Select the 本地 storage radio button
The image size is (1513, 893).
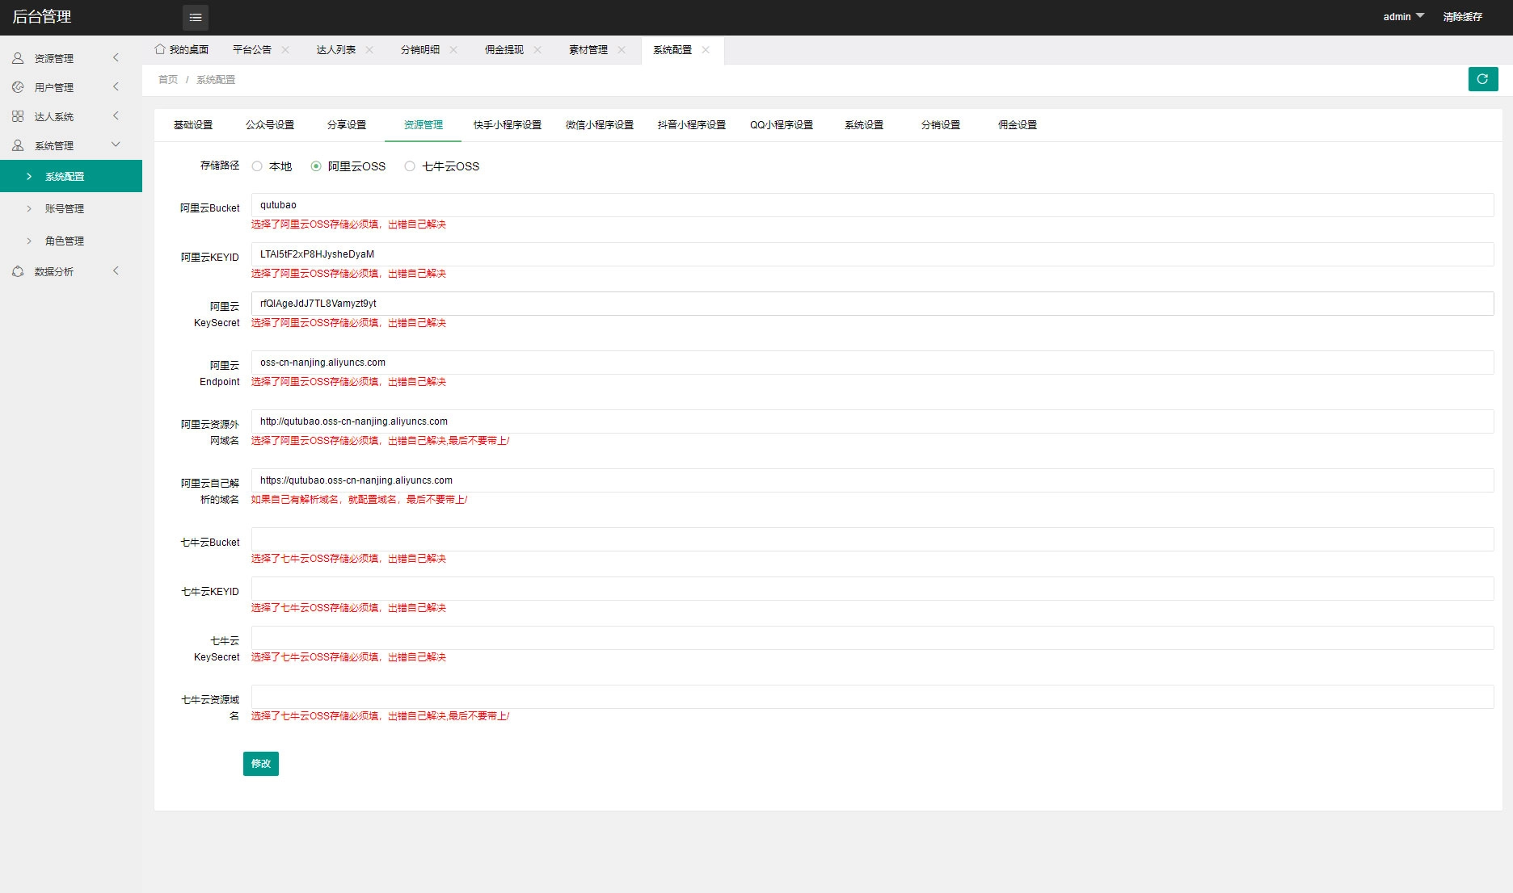coord(257,166)
